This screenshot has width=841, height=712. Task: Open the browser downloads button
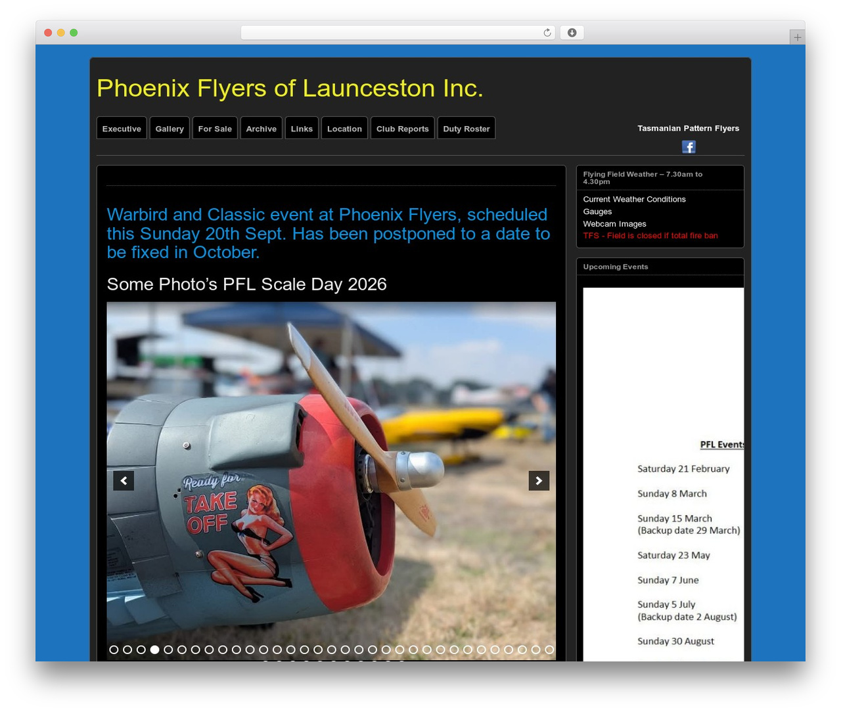(x=572, y=33)
